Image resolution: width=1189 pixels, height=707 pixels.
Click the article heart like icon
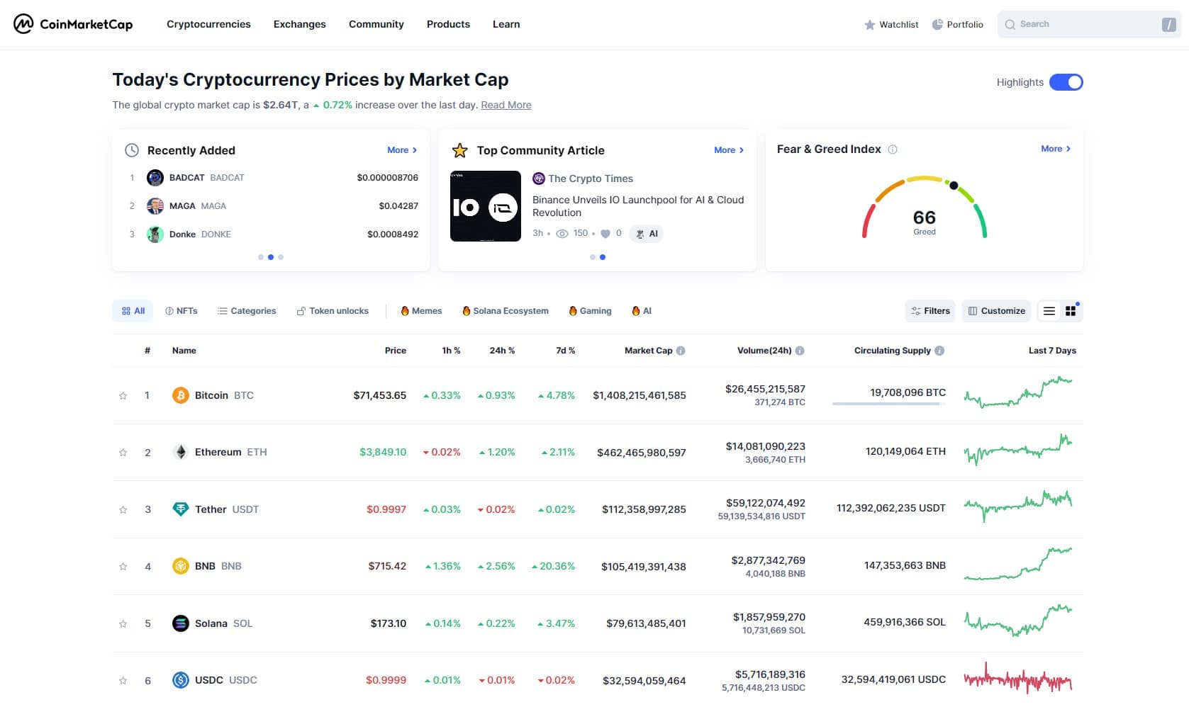tap(605, 234)
